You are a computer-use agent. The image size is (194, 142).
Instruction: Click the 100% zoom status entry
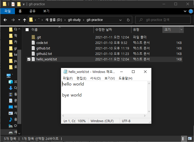point(81,121)
